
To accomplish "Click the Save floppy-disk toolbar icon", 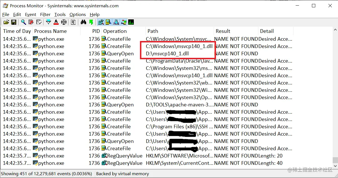I will pos(13,22).
